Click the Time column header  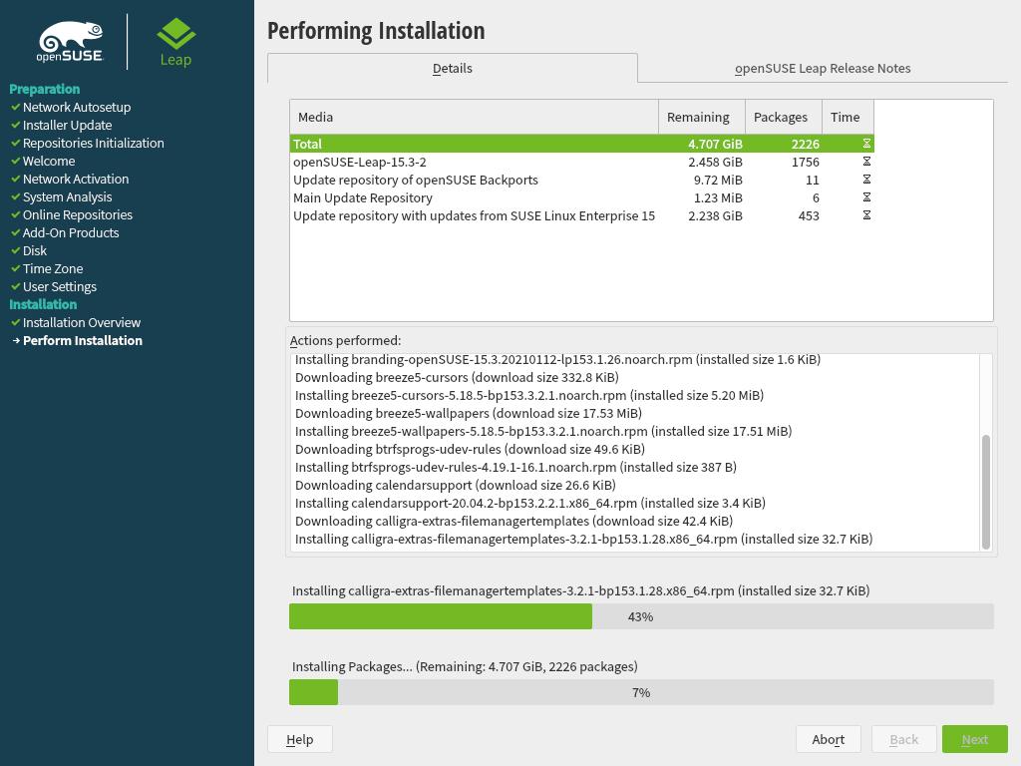[x=848, y=117]
